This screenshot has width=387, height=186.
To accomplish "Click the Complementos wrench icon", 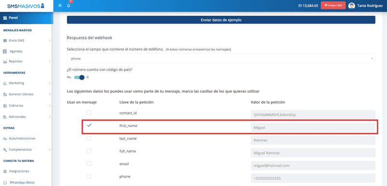I will pyautogui.click(x=5, y=150).
